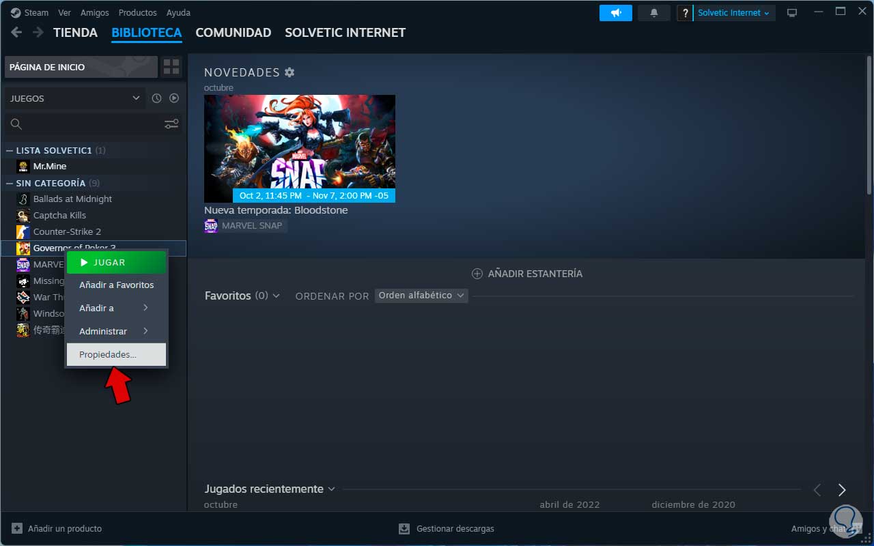The width and height of the screenshot is (874, 546).
Task: Click the Añadir un producto plus icon
Action: (x=17, y=528)
